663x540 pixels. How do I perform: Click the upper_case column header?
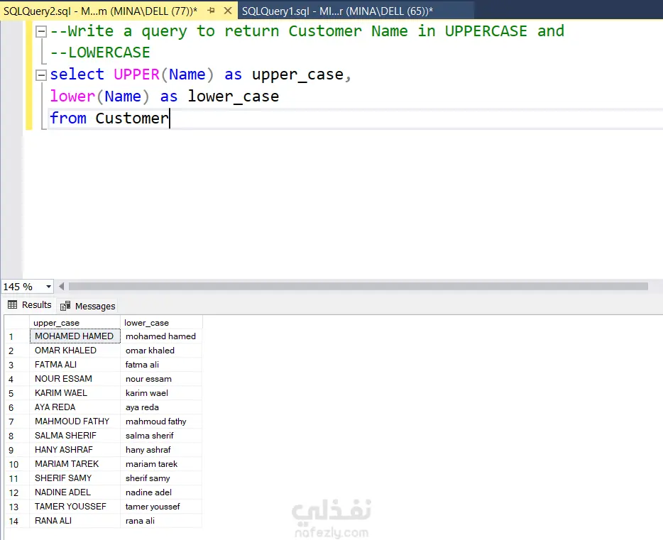point(75,323)
